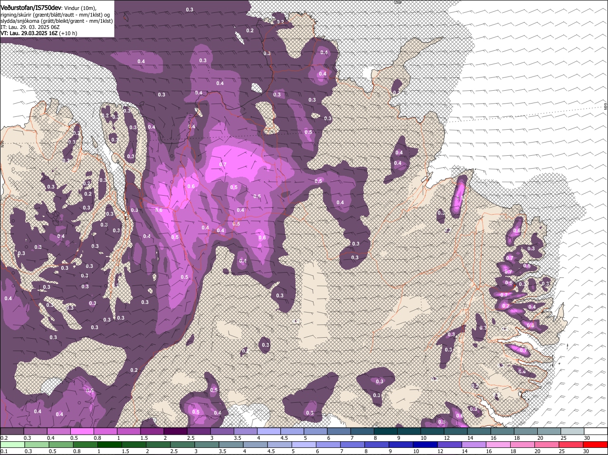This screenshot has width=608, height=455.
Task: Click the '0.1' label starting the green legend
Action: [x=4, y=451]
